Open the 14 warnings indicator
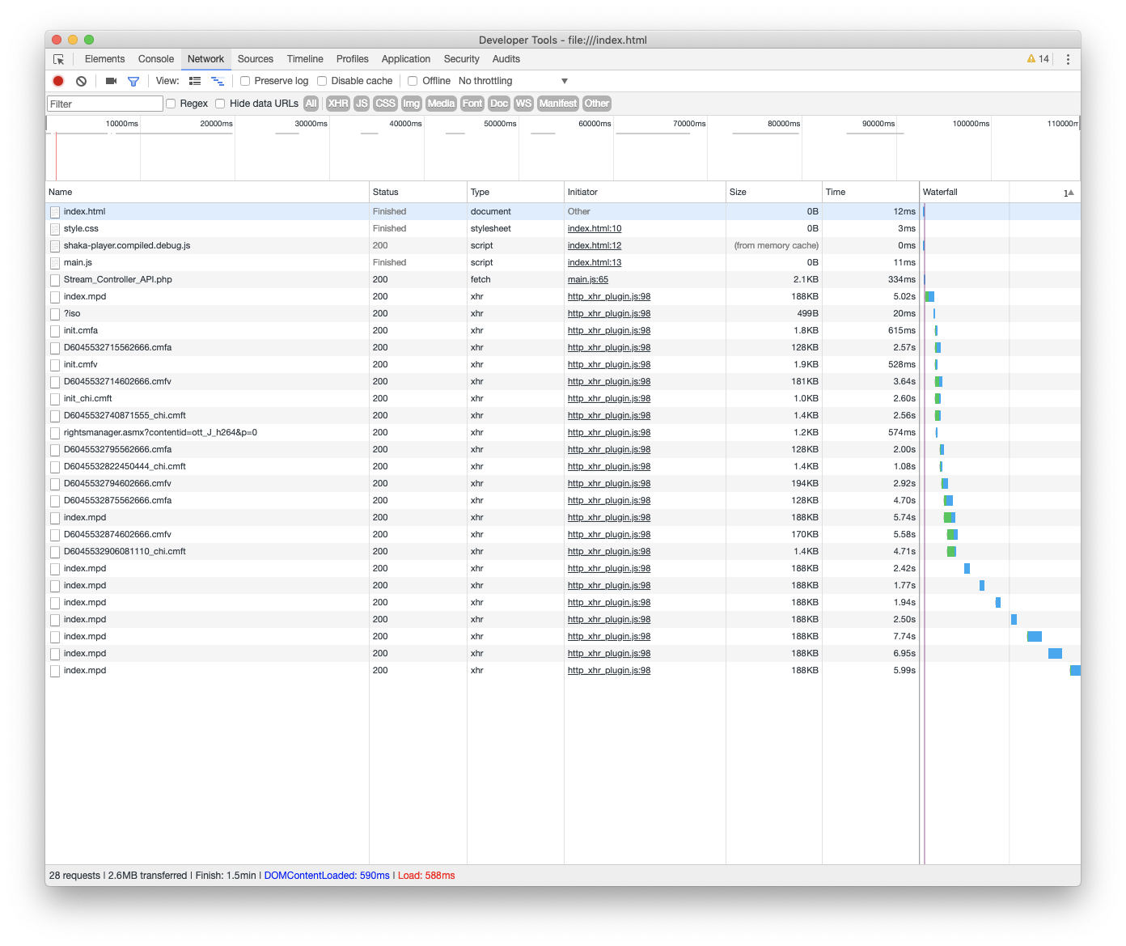 (1038, 59)
